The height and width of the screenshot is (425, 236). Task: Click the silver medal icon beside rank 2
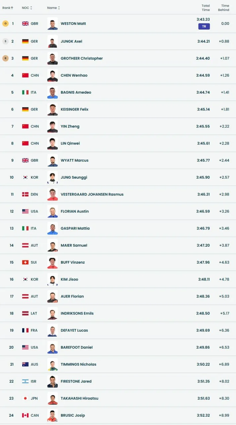coord(5,41)
